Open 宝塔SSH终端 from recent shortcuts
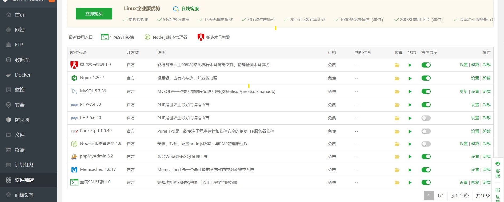504x202 pixels. (117, 37)
